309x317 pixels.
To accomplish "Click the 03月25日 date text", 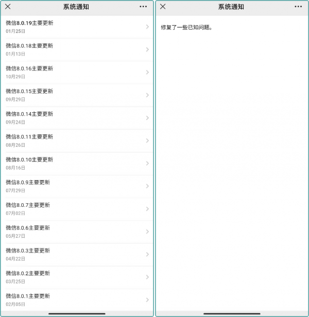I will click(15, 281).
